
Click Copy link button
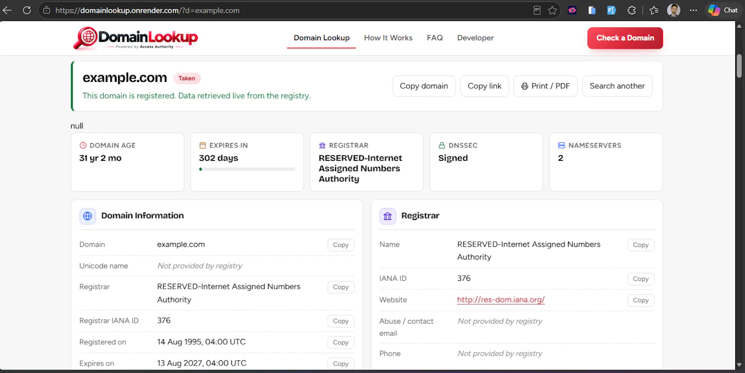click(484, 86)
